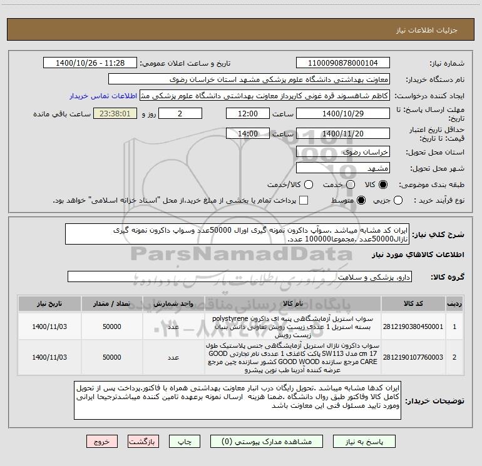Click the شماره نیاز field 1100090878000104
Screen dimensions: 482x466
tap(343, 63)
